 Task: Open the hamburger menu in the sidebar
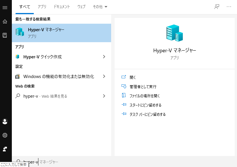(5, 8)
